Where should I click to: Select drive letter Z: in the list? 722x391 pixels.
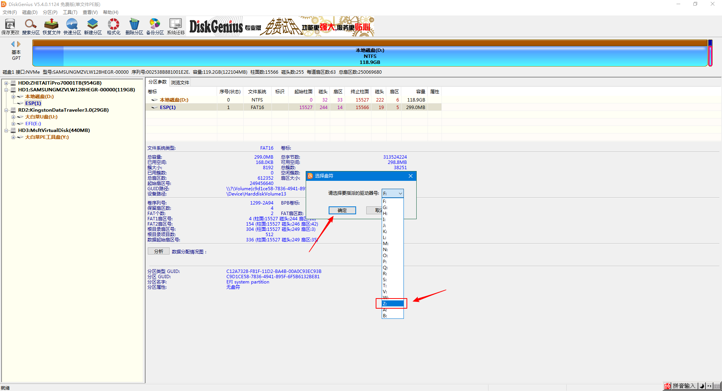coord(393,303)
